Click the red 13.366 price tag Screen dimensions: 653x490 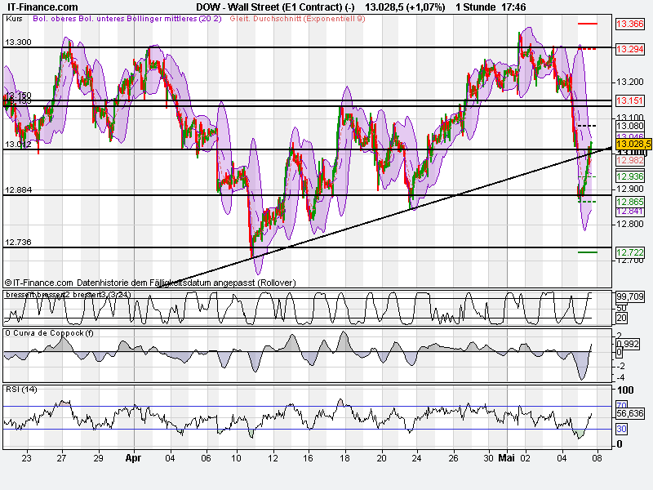pos(629,24)
